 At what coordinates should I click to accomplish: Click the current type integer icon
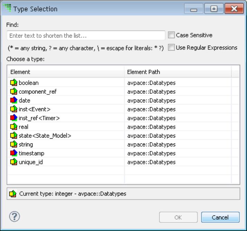[13, 194]
